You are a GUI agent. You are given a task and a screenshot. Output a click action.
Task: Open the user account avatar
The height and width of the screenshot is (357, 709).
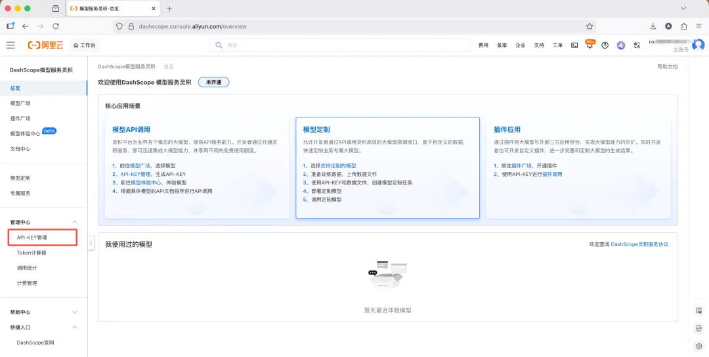(698, 45)
